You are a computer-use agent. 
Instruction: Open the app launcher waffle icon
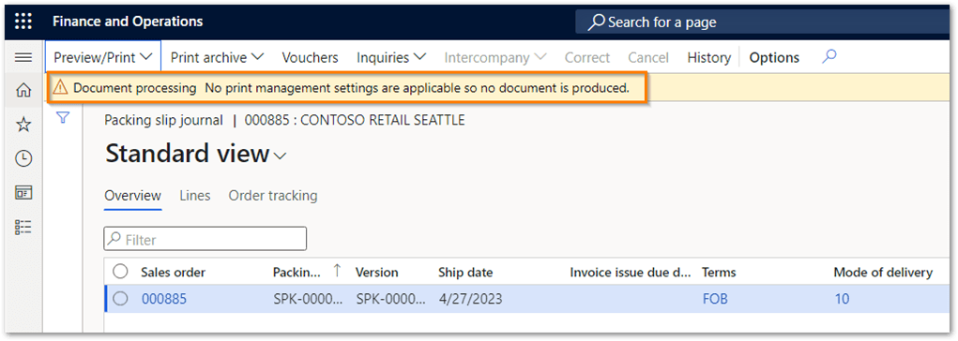23,22
